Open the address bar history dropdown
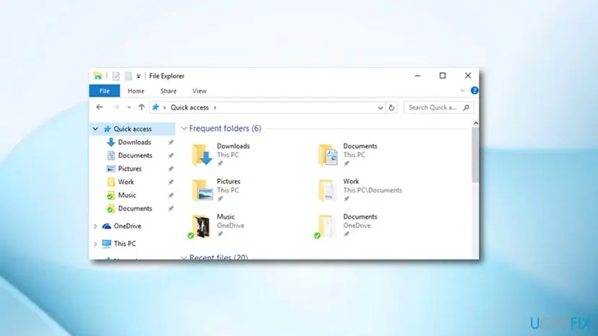 point(380,108)
